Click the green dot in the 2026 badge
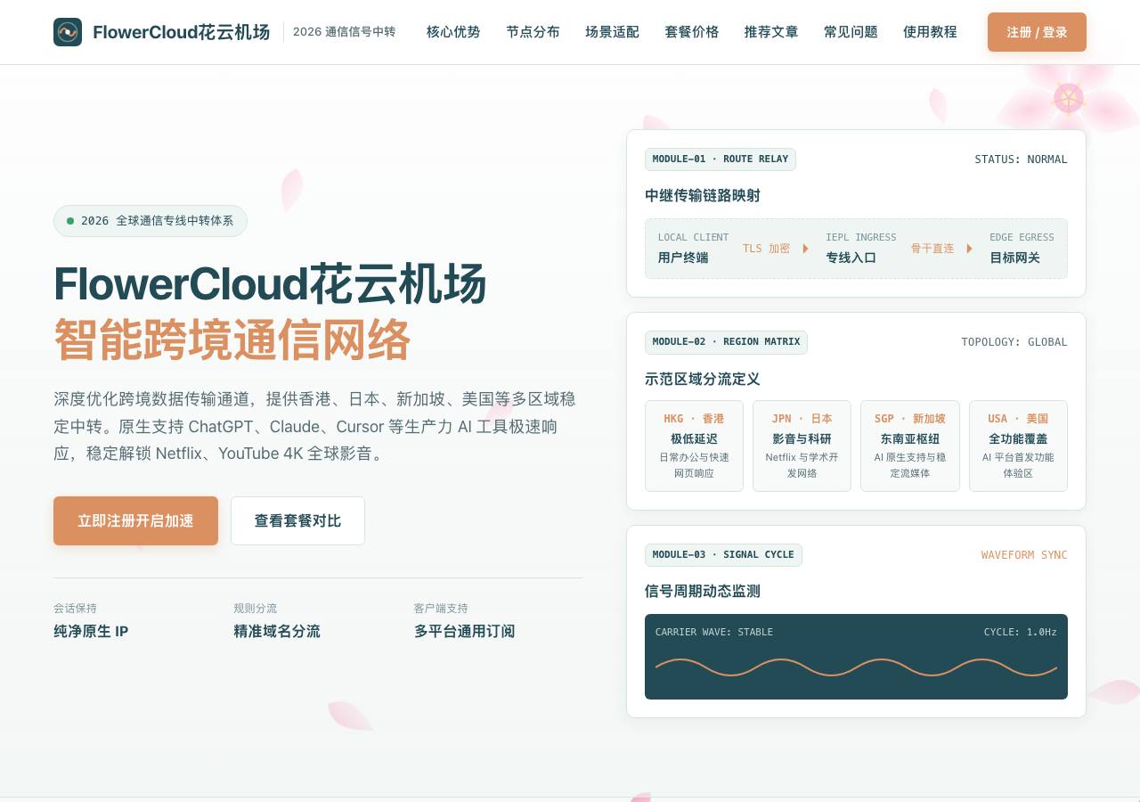Image resolution: width=1140 pixels, height=802 pixels. [70, 221]
